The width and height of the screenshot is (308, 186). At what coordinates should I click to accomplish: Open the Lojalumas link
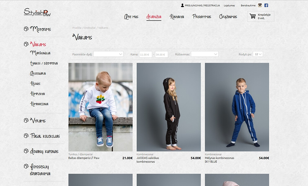tap(229, 6)
